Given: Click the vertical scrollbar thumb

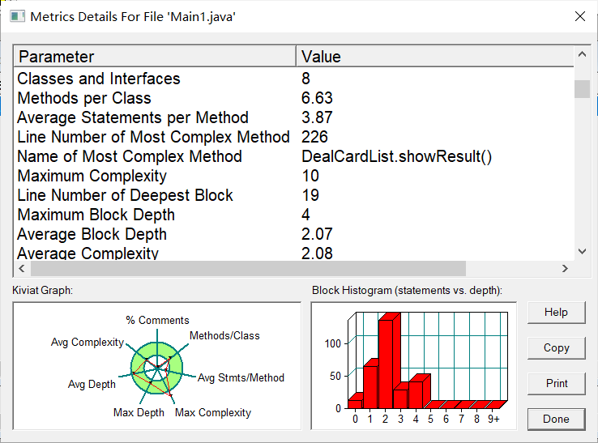Looking at the screenshot, I should [x=582, y=89].
